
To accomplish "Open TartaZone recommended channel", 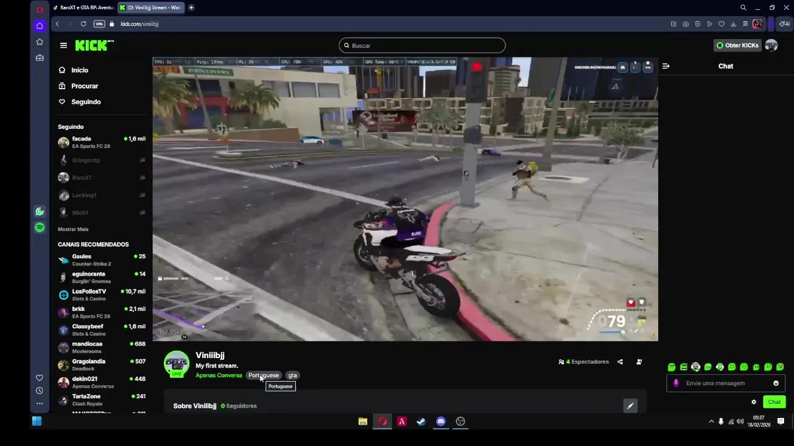I will click(102, 400).
